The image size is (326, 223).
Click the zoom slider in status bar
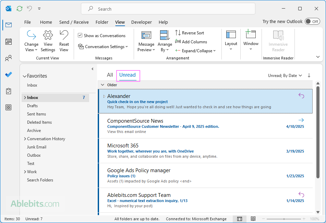[284, 219]
